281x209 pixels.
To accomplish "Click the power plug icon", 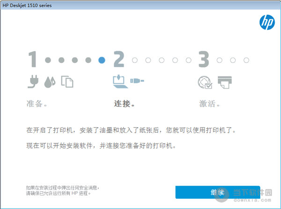I will click(x=33, y=82).
